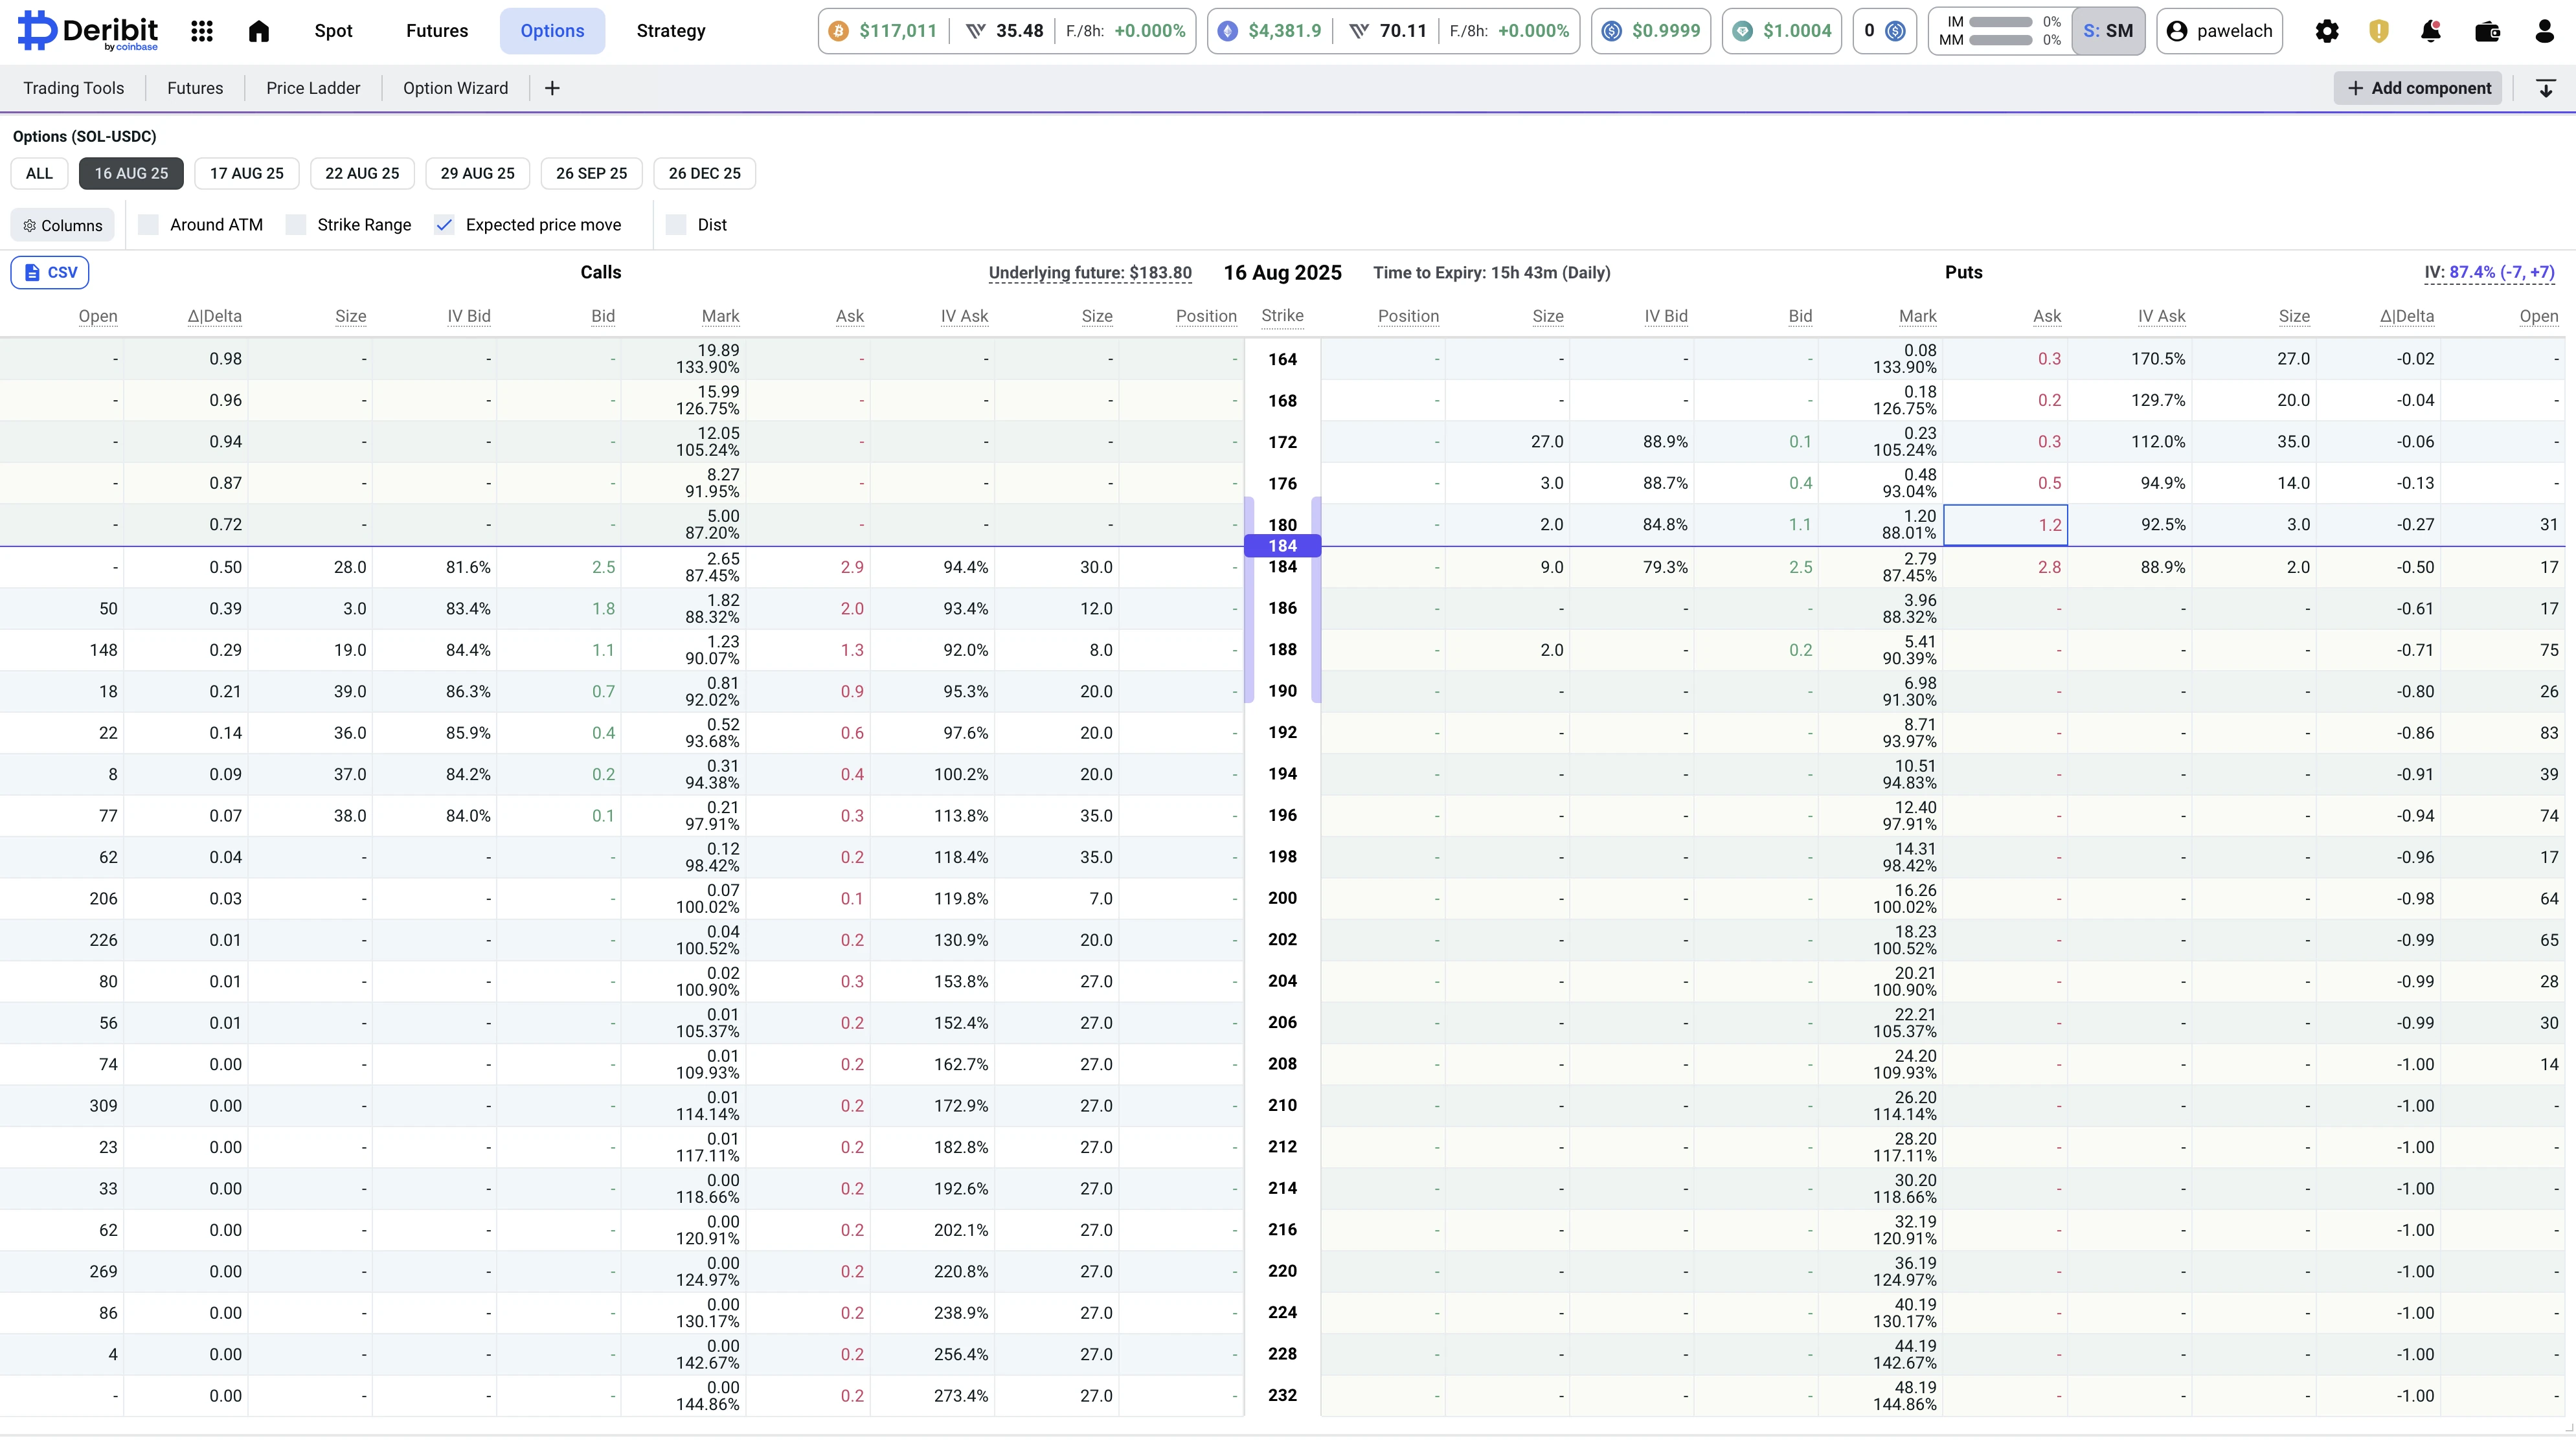The image size is (2576, 1445).
Task: Open the wallet icon
Action: (x=2487, y=31)
